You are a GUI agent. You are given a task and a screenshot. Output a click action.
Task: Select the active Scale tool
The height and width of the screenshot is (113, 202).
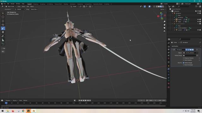(3, 28)
